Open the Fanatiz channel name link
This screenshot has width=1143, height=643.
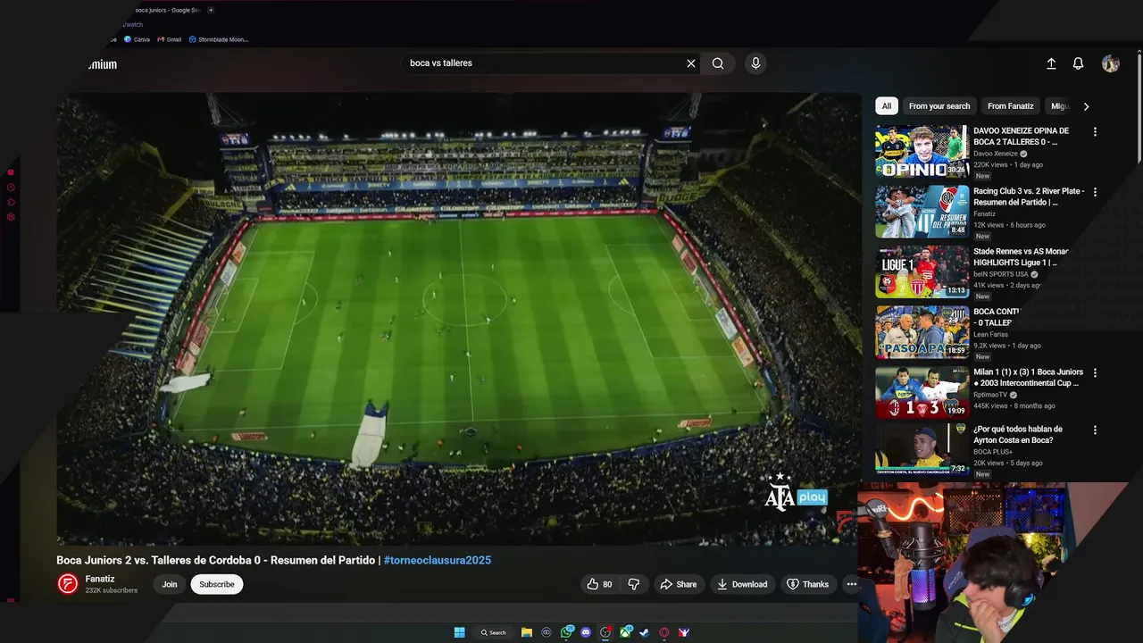pos(100,579)
